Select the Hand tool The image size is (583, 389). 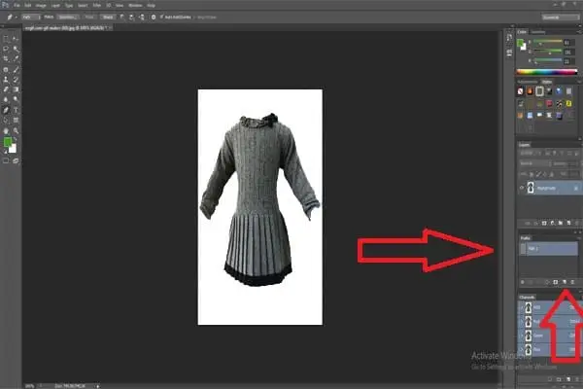coord(6,131)
